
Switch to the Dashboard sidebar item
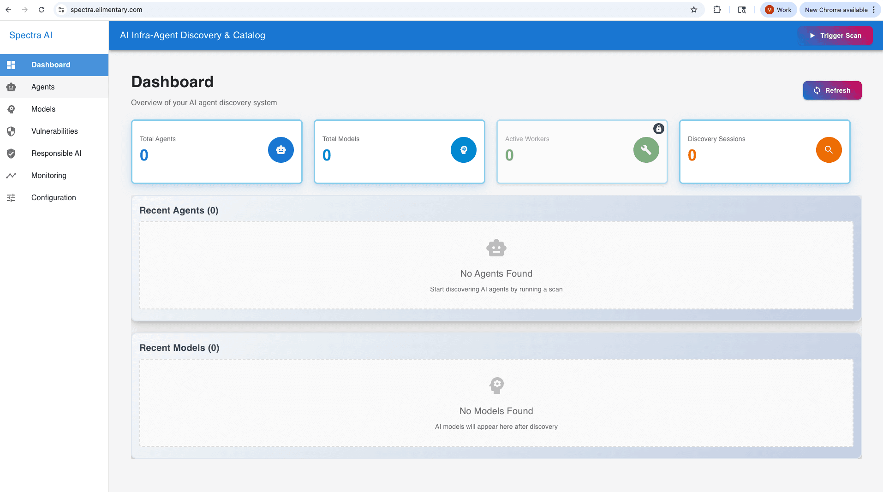pyautogui.click(x=51, y=65)
